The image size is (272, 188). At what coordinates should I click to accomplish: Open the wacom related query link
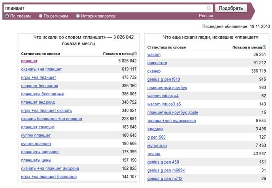pos(154,54)
